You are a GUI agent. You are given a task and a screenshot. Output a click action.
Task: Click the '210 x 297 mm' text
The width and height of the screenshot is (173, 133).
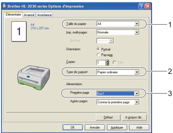[40, 28]
